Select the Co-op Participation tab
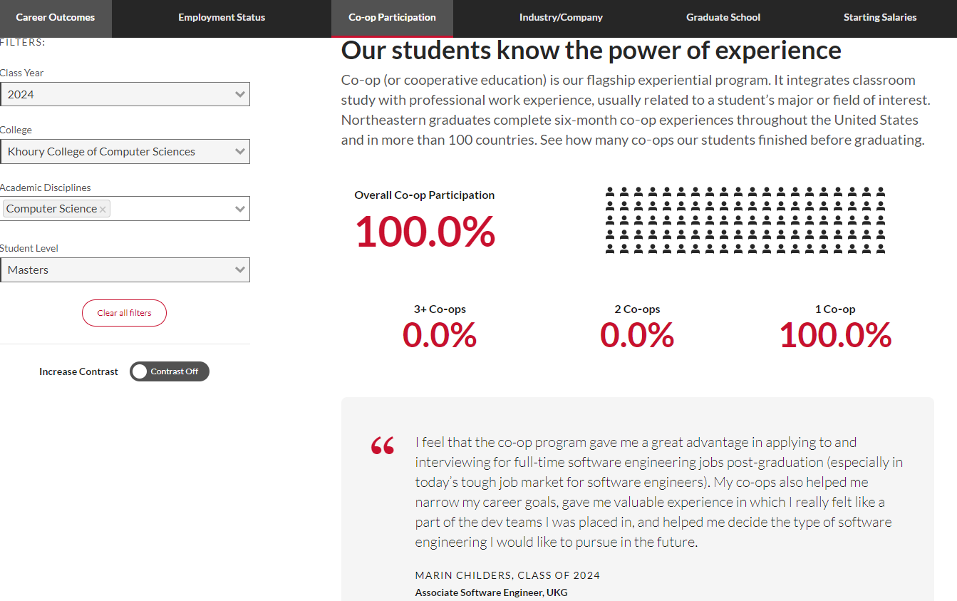 click(x=392, y=18)
